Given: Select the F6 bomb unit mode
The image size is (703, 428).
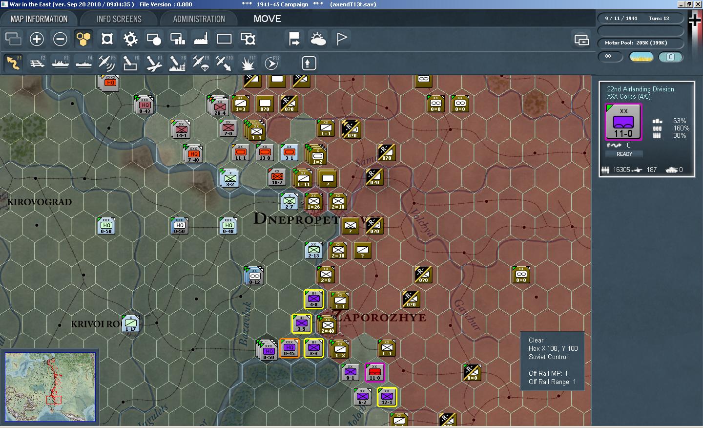Looking at the screenshot, I should [130, 63].
